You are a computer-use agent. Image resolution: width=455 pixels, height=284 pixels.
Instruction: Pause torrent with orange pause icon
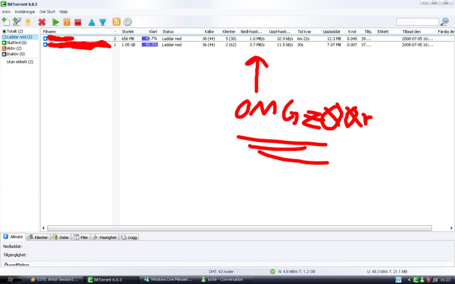(x=67, y=22)
